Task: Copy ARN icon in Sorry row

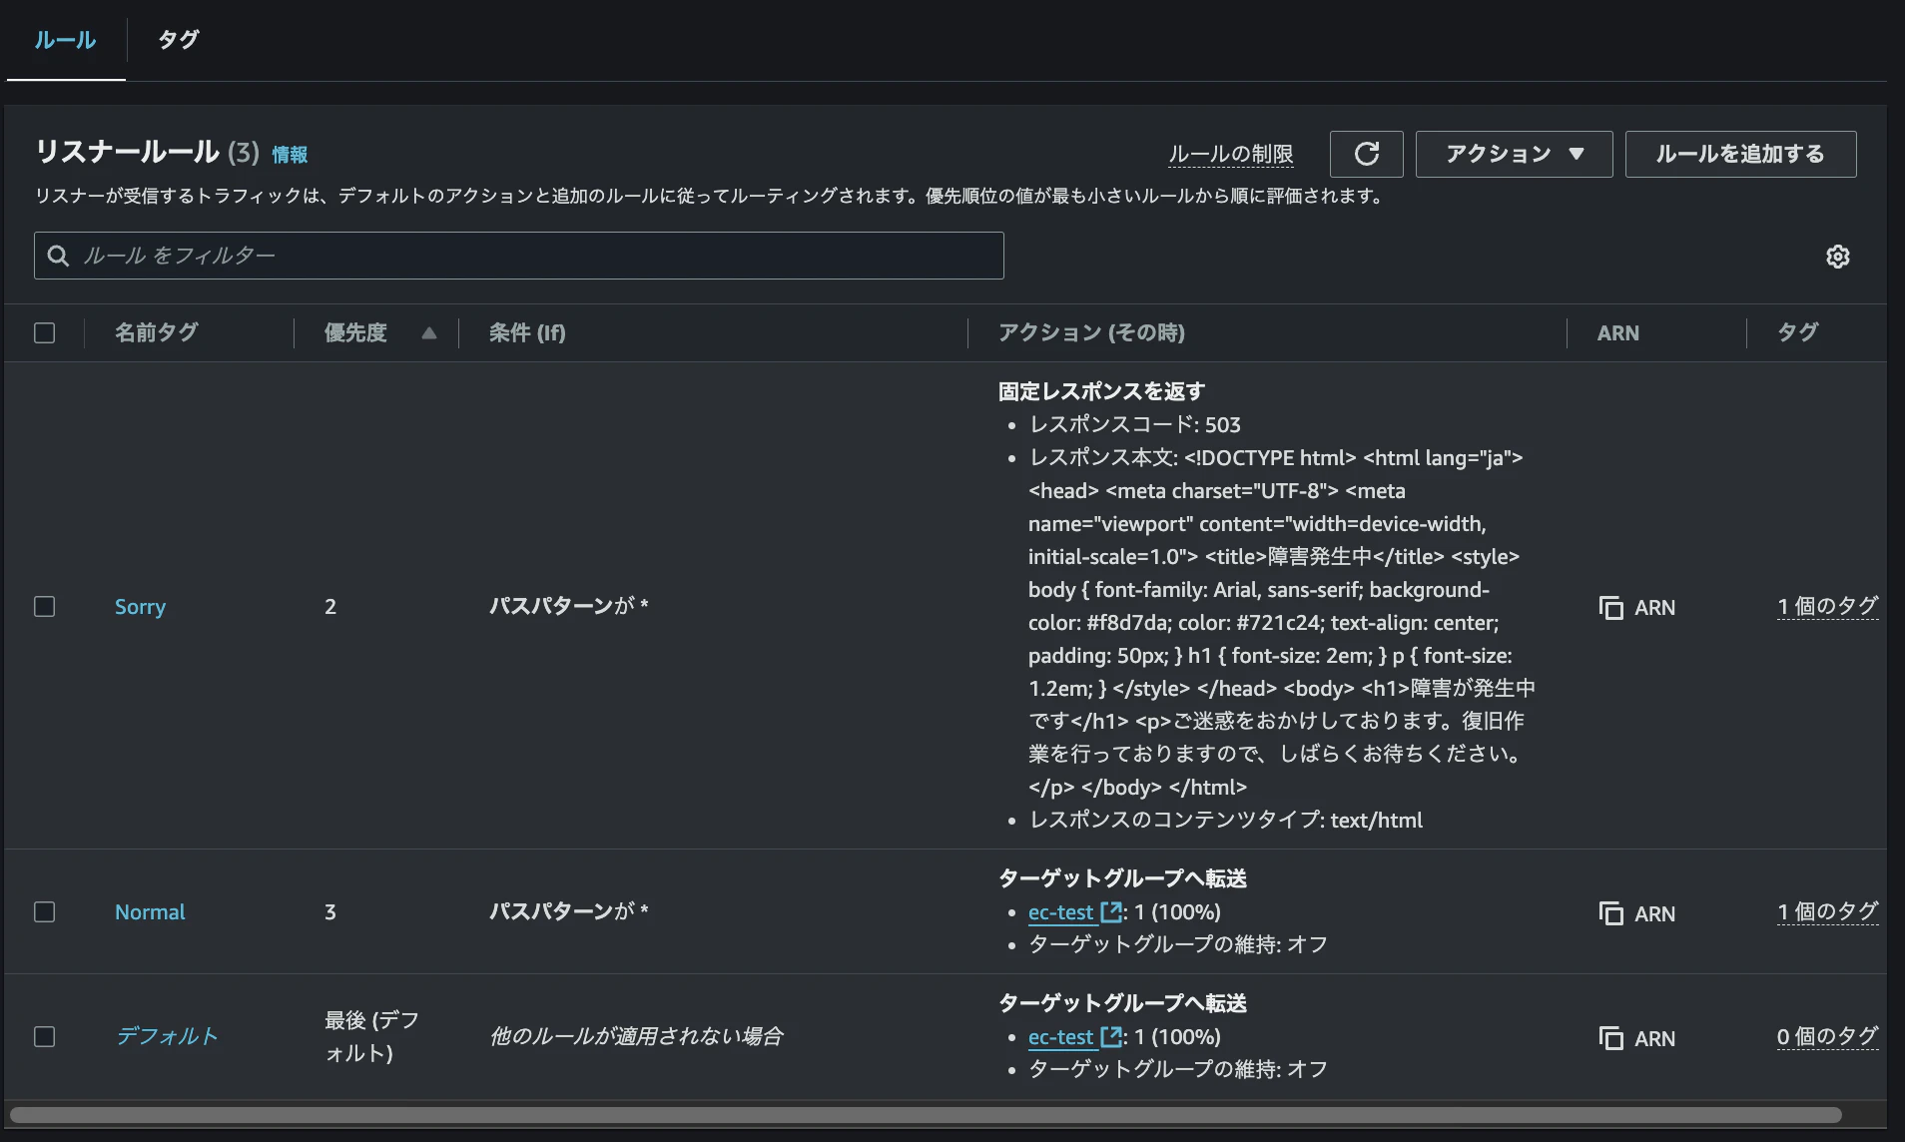Action: point(1610,607)
